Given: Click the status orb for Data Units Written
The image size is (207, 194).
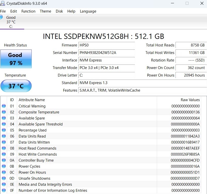Looking at the screenshot, I should coord(4,142).
